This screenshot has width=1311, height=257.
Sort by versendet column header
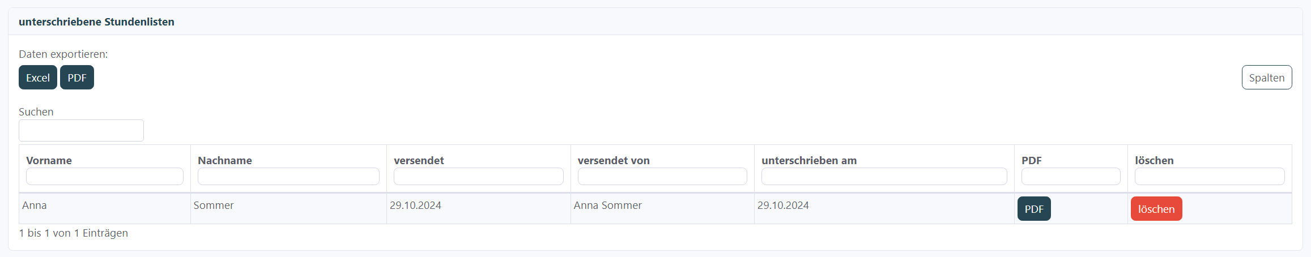[419, 160]
